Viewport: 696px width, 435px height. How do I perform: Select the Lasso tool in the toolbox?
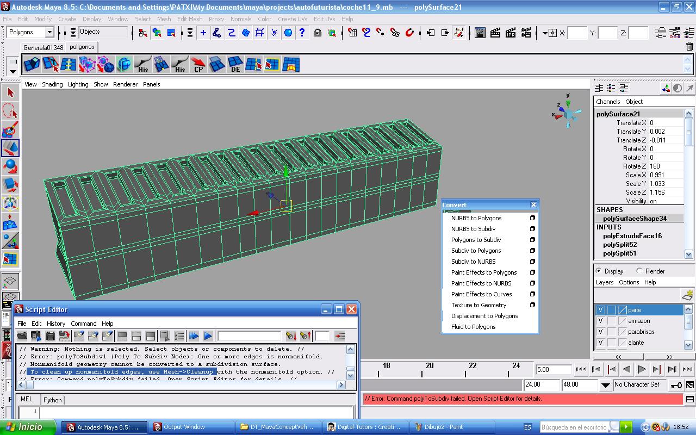point(10,111)
